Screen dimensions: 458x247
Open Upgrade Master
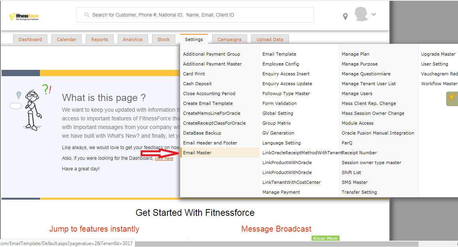[x=438, y=54]
